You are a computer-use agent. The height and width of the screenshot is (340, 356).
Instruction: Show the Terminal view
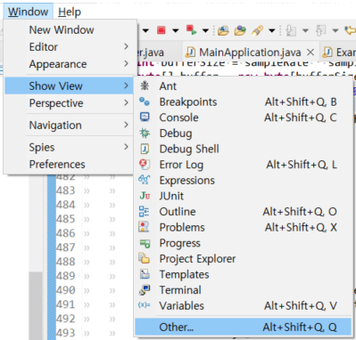[x=243, y=290]
